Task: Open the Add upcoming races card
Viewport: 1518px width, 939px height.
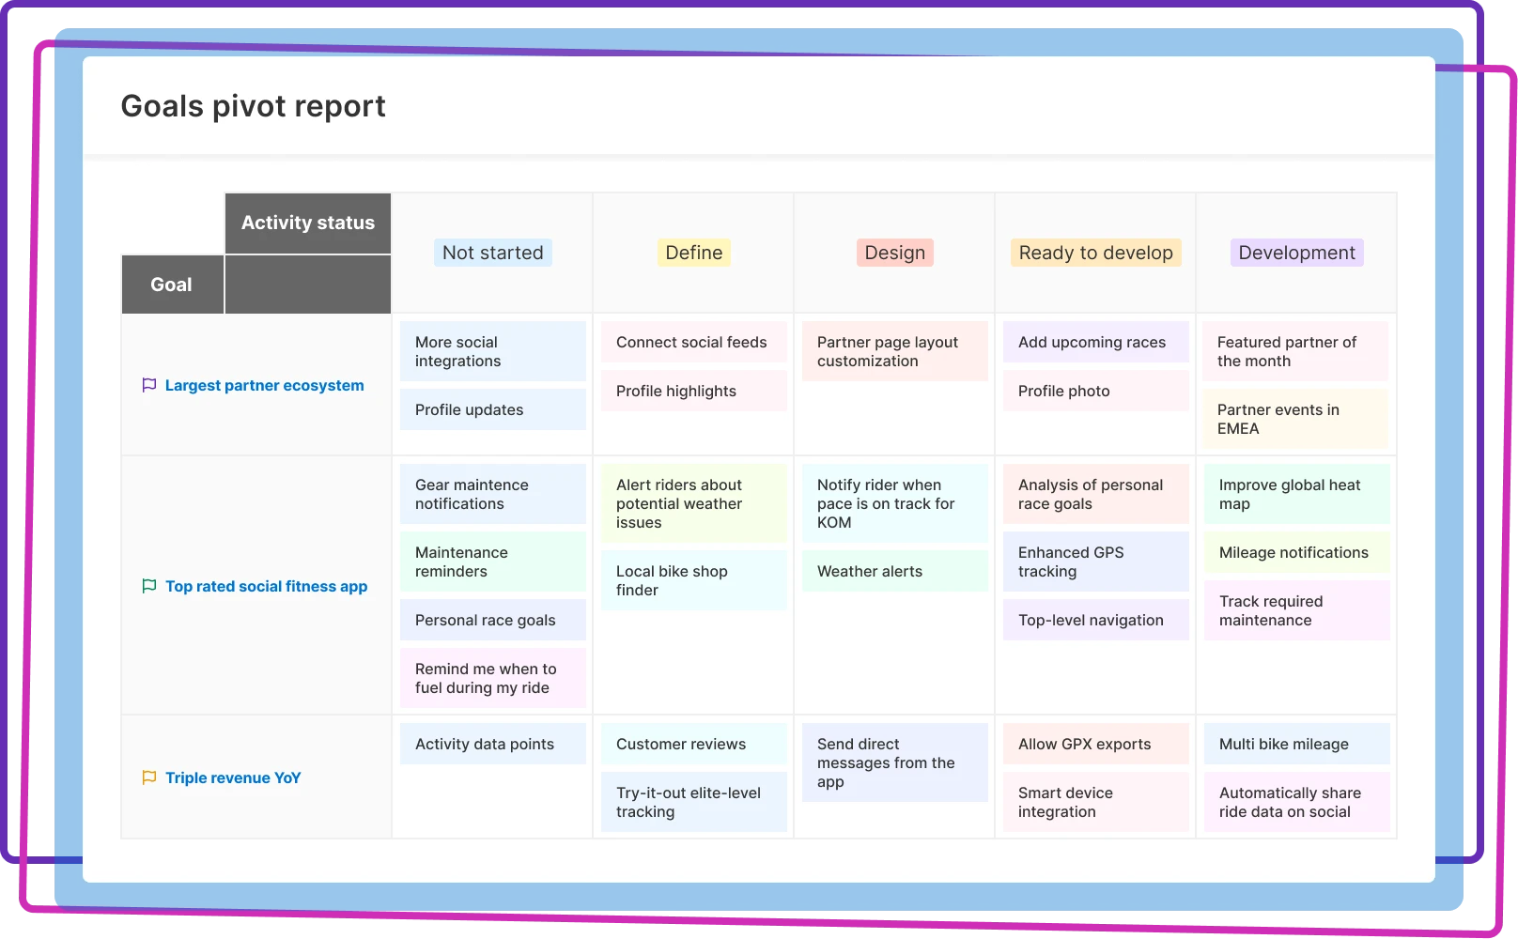Action: pos(1095,342)
